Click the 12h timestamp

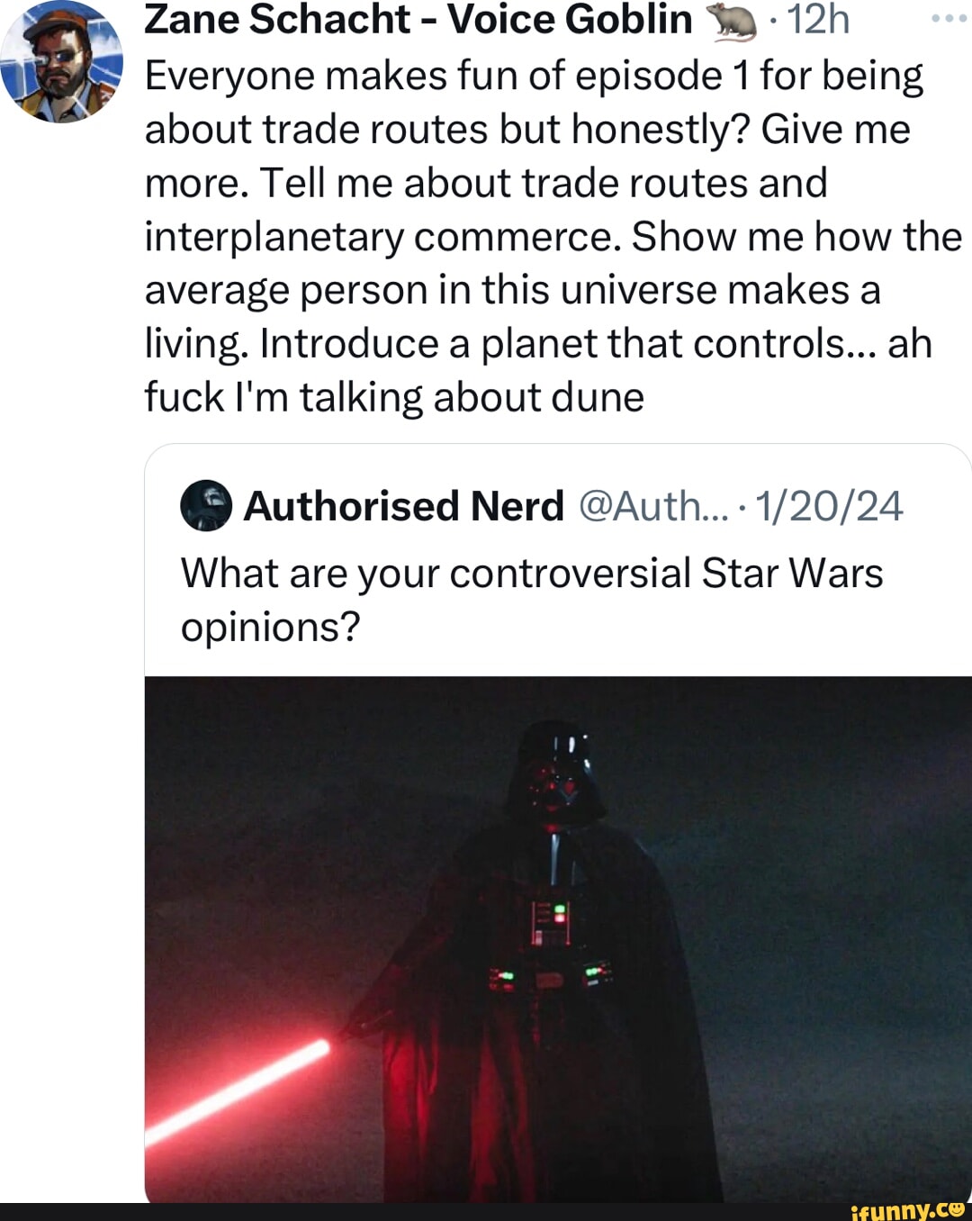click(x=818, y=20)
